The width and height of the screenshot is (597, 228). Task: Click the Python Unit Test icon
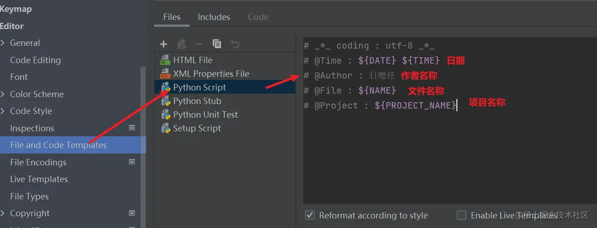point(165,114)
